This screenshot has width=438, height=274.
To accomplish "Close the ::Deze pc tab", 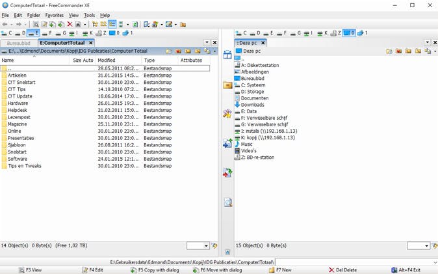I will coord(263,43).
